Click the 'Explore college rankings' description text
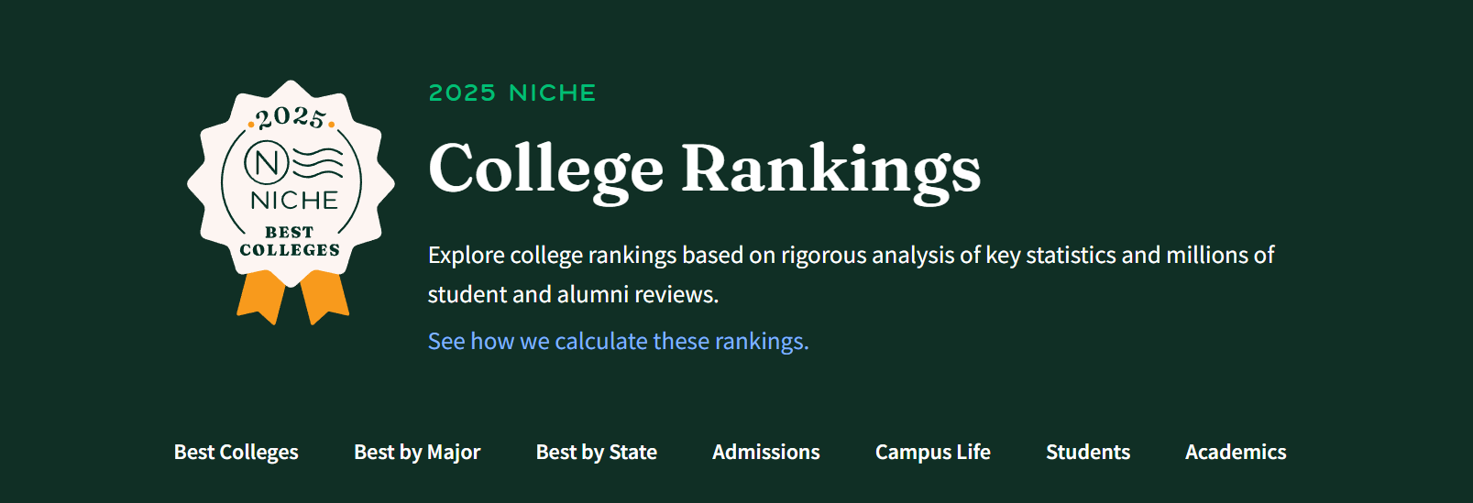Viewport: 1473px width, 503px height. 851,274
